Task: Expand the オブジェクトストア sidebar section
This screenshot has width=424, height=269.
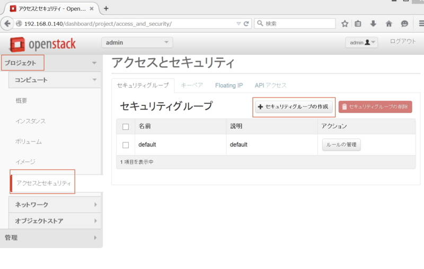Action: tap(55, 221)
